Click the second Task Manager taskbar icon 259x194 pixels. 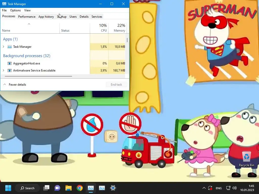102,188
